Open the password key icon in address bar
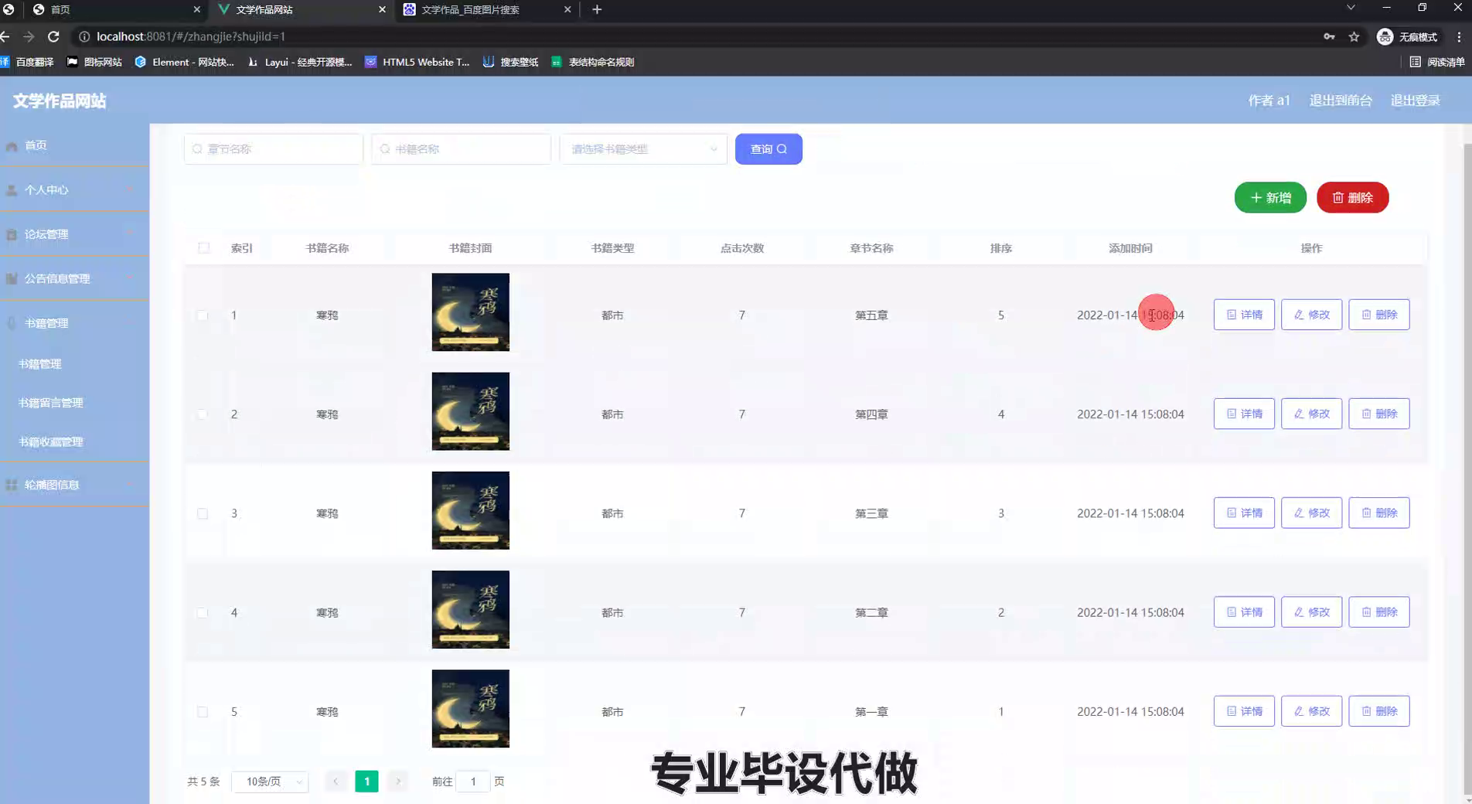The width and height of the screenshot is (1472, 804). pos(1329,36)
